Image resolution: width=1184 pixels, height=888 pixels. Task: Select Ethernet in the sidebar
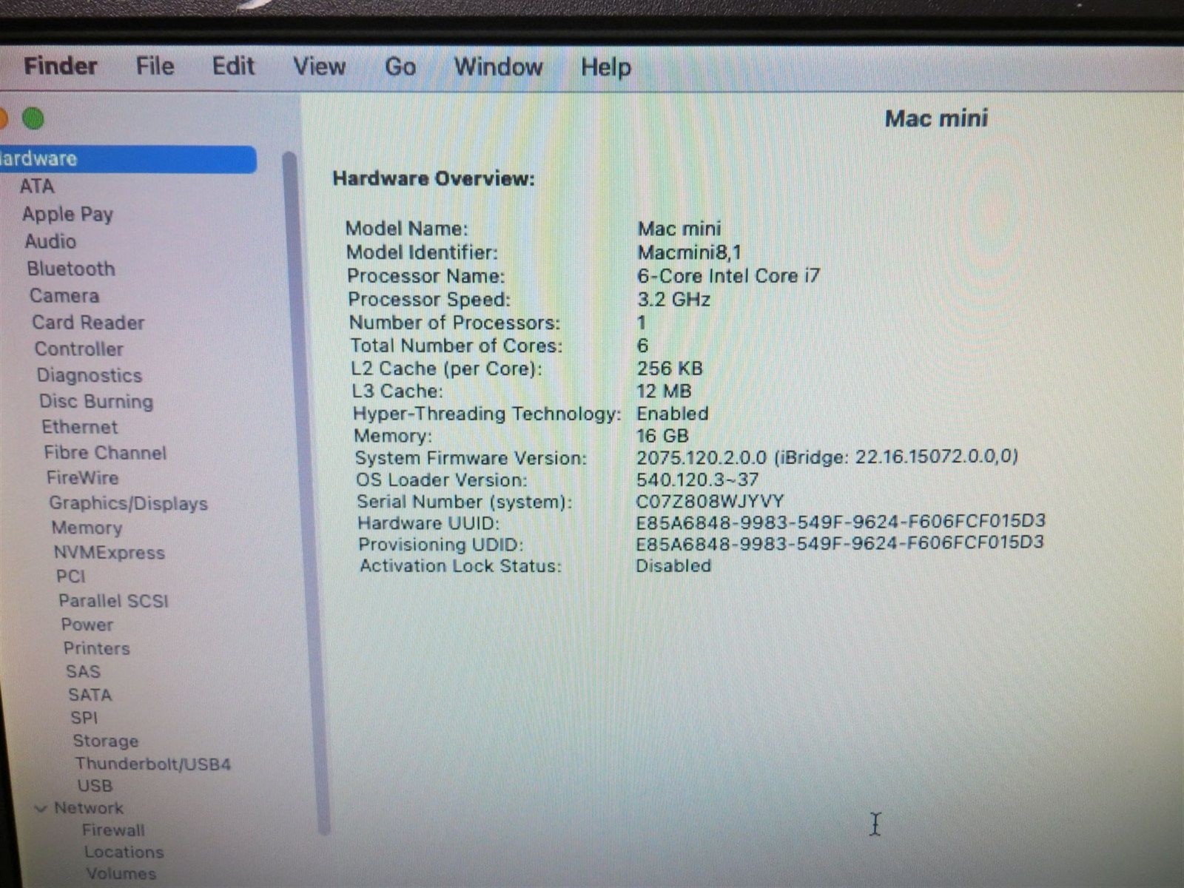80,427
